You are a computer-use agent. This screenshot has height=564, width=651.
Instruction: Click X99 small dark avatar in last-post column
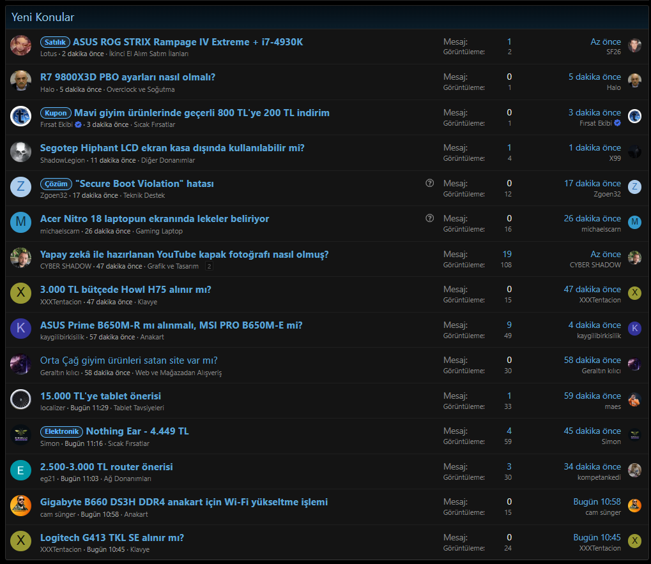point(634,152)
